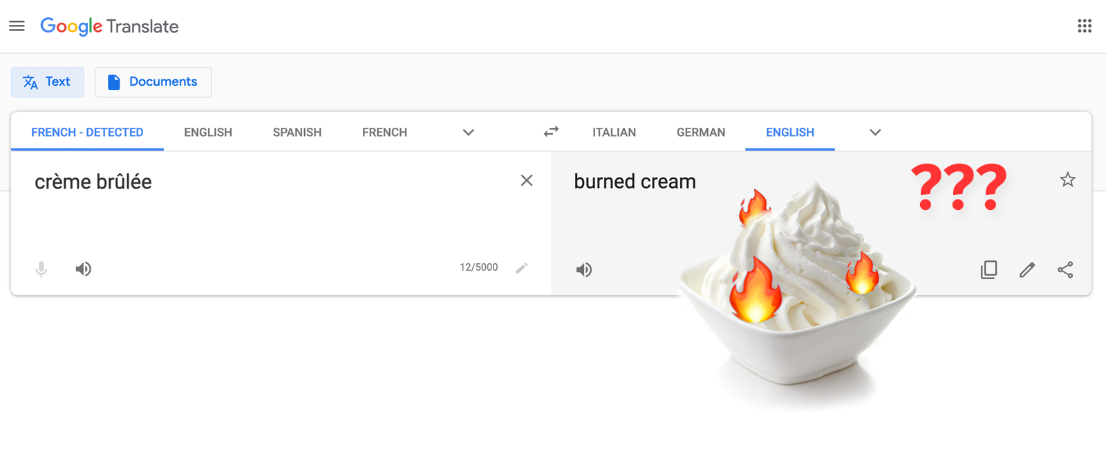Expand the target language list
This screenshot has height=449, width=1106.
click(x=875, y=132)
